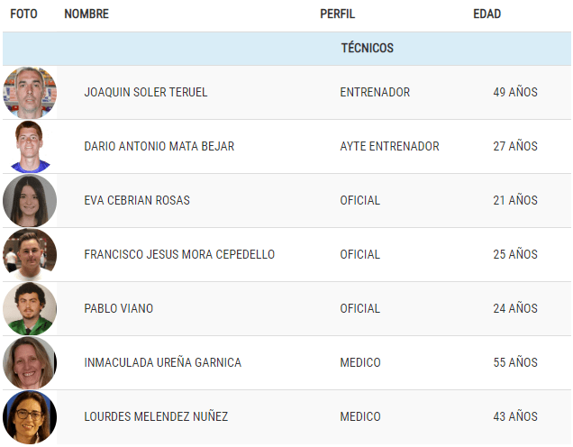View Eva Cebrian Rosas's photo
This screenshot has height=447, width=573.
[30, 201]
